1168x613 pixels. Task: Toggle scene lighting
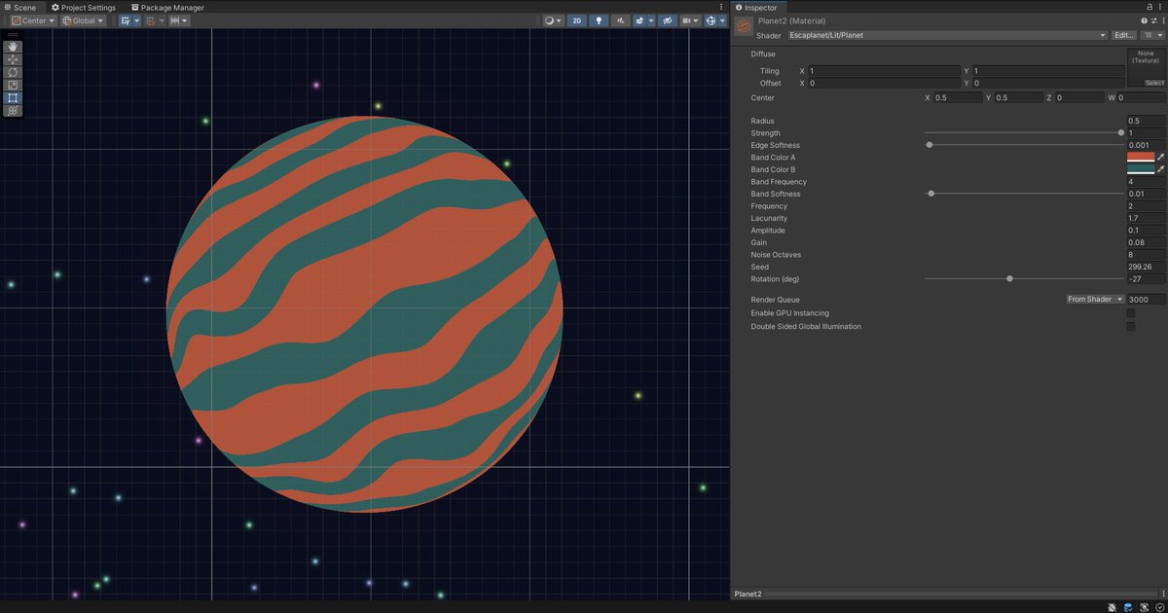pyautogui.click(x=599, y=19)
